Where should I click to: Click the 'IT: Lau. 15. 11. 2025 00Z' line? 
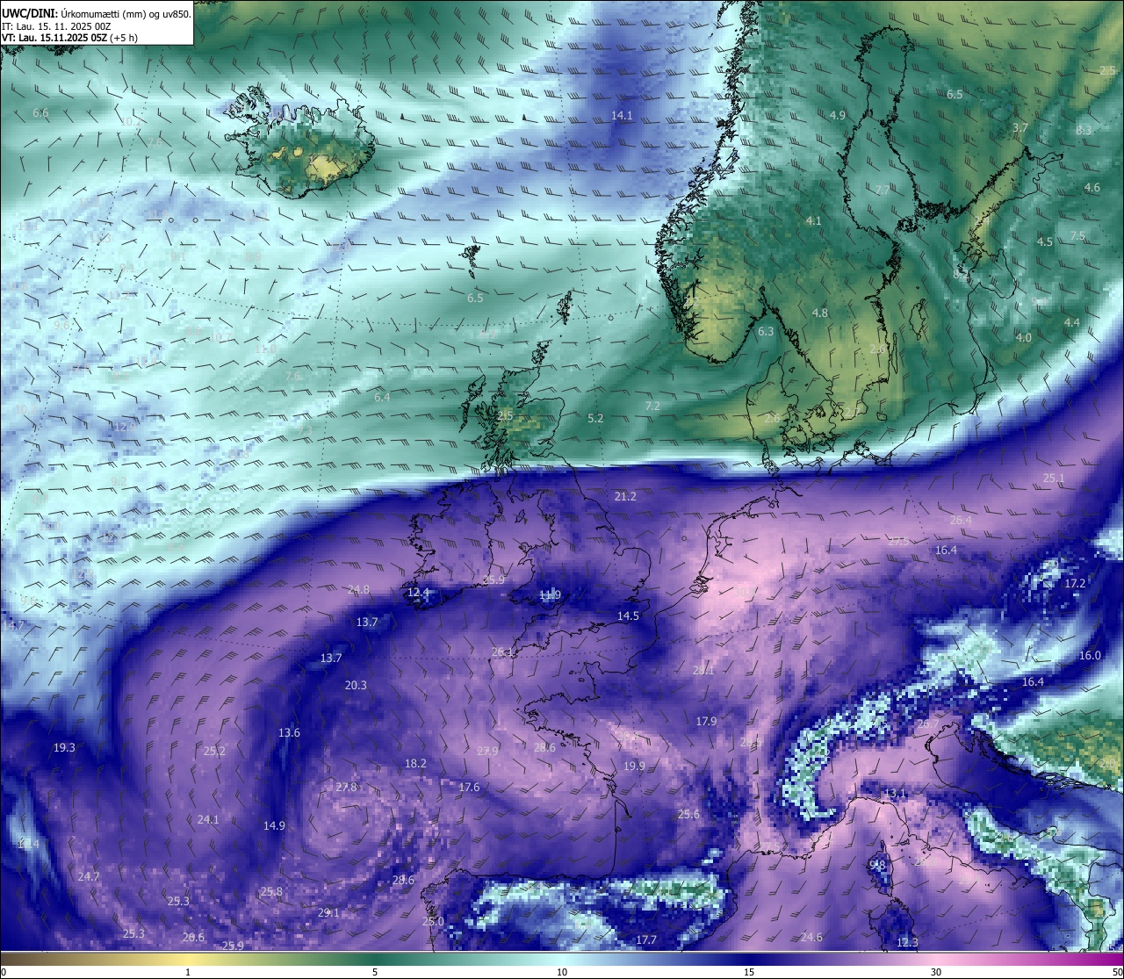(56, 25)
